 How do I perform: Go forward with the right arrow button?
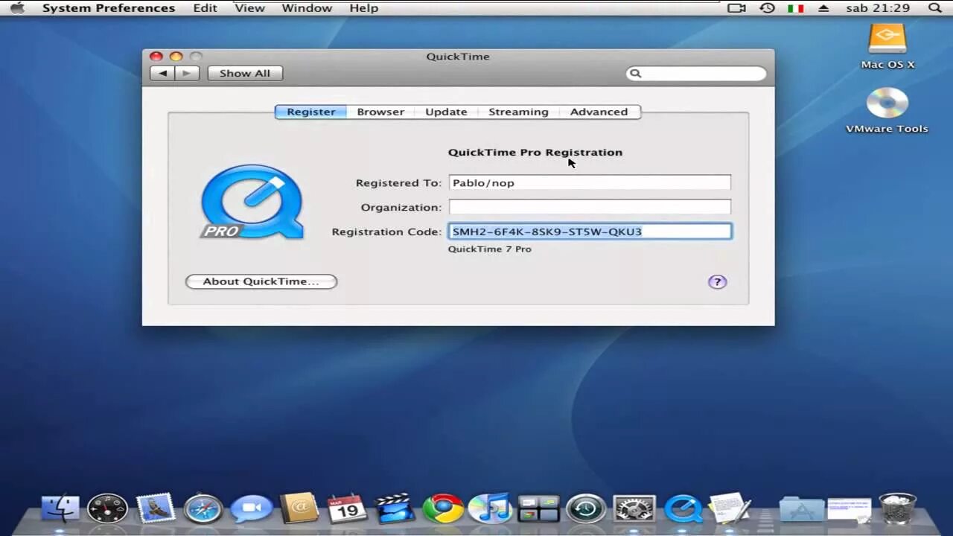(x=187, y=73)
